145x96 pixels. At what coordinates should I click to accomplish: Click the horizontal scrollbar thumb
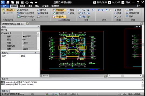(x=122, y=76)
